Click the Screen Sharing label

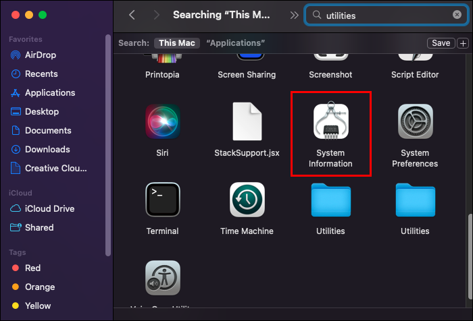click(x=247, y=75)
